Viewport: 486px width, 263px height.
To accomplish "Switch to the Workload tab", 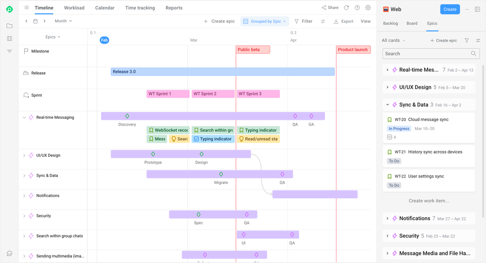I will 74,8.
